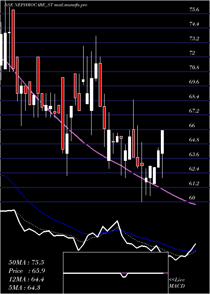Click the 61.2 price axis label
Screen dimensions: 210x294
[194, 183]
